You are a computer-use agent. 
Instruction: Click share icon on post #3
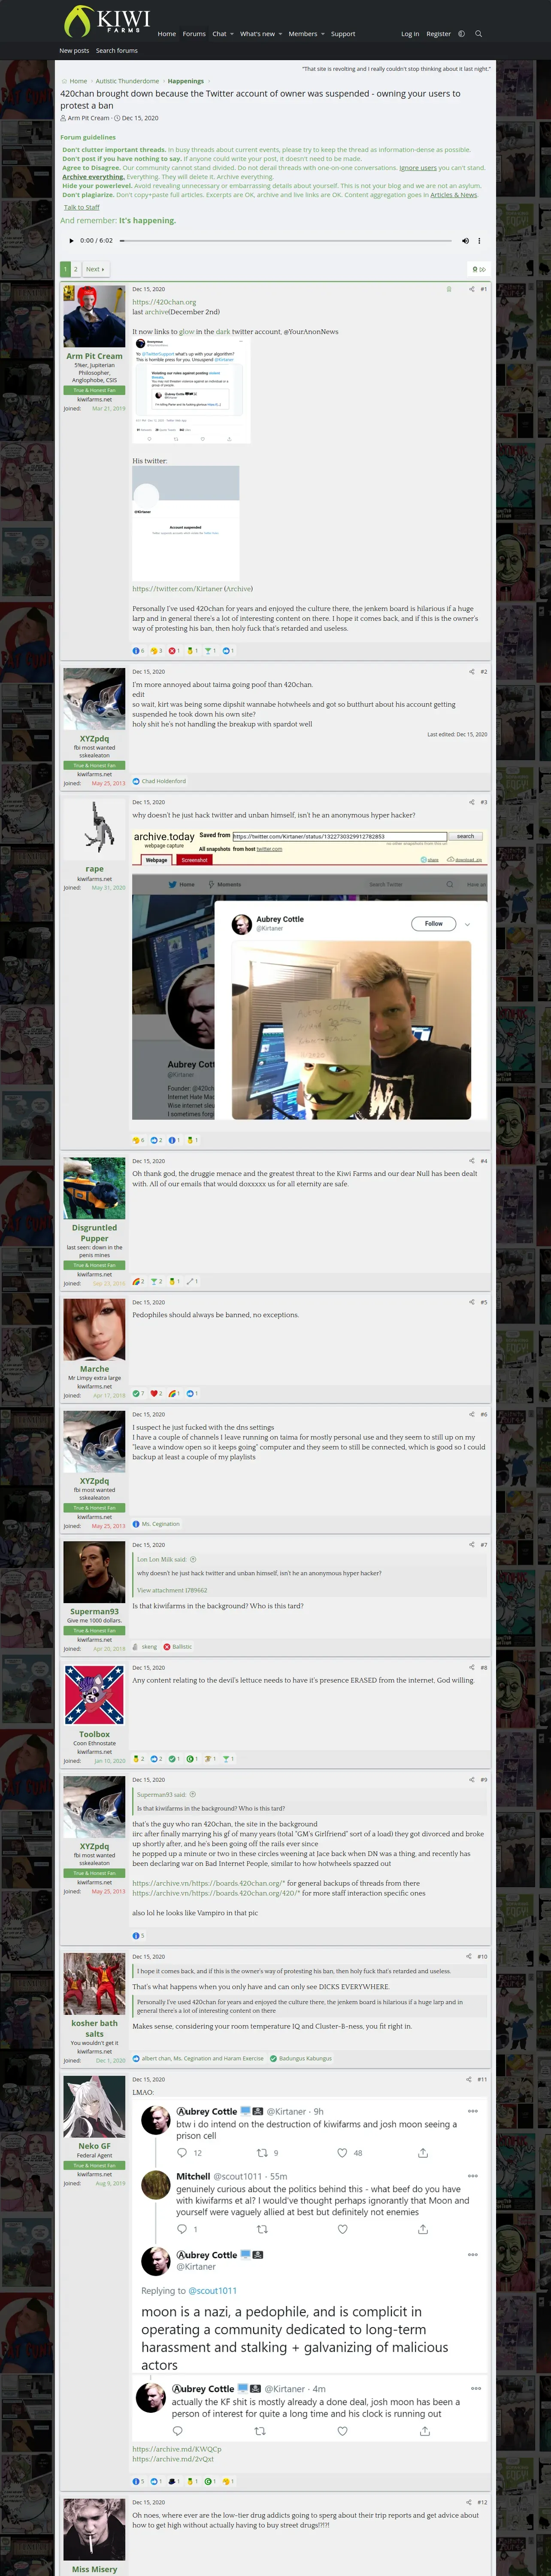tap(472, 802)
